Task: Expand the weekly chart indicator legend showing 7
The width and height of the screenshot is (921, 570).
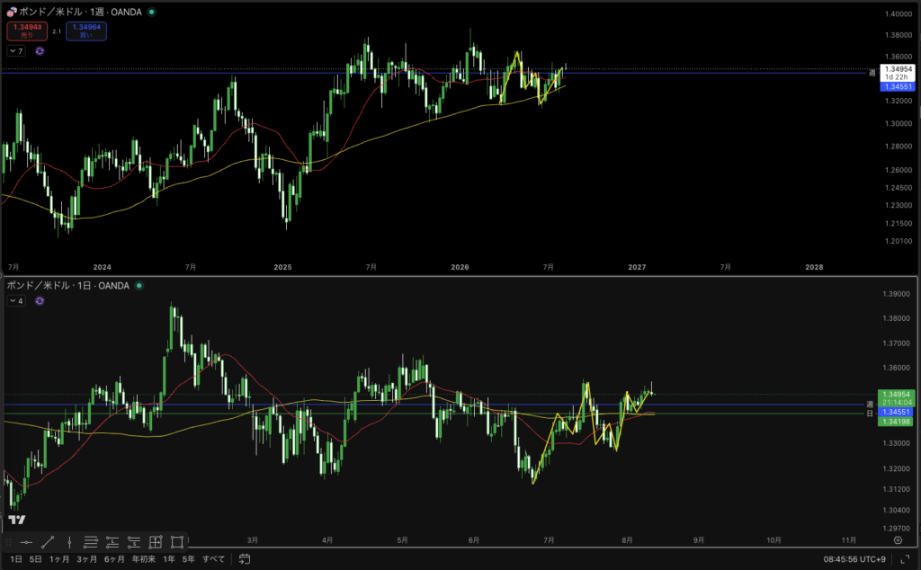Action: pyautogui.click(x=16, y=51)
